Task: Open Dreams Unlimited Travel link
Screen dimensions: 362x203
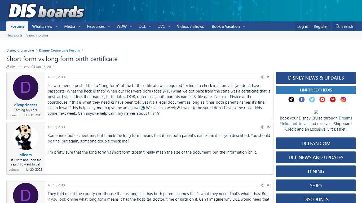Action: (316, 121)
